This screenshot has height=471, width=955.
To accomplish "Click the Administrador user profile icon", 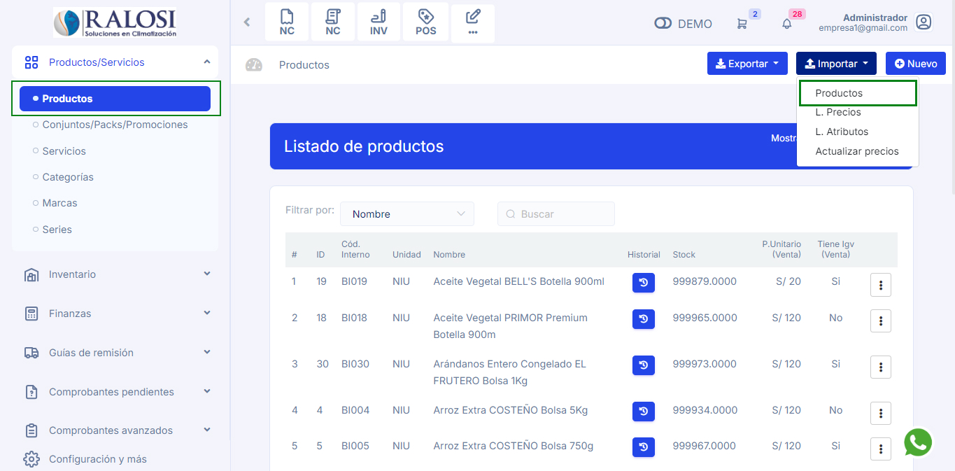I will coord(924,22).
